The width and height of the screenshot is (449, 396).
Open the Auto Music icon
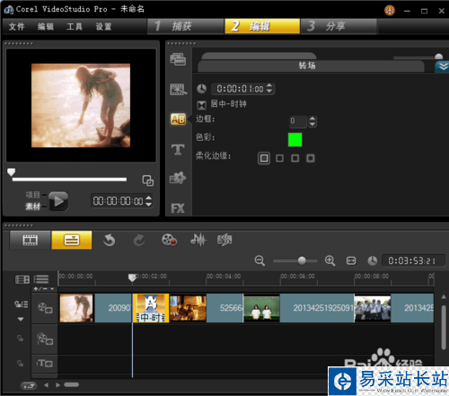224,240
